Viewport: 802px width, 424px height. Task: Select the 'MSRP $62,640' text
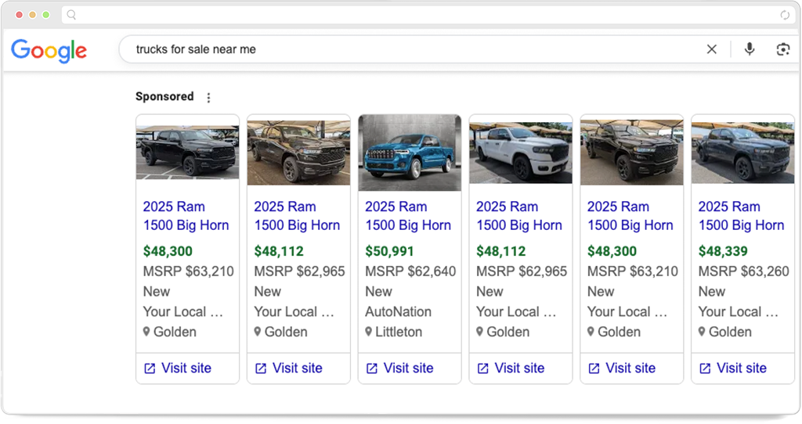[x=410, y=271]
